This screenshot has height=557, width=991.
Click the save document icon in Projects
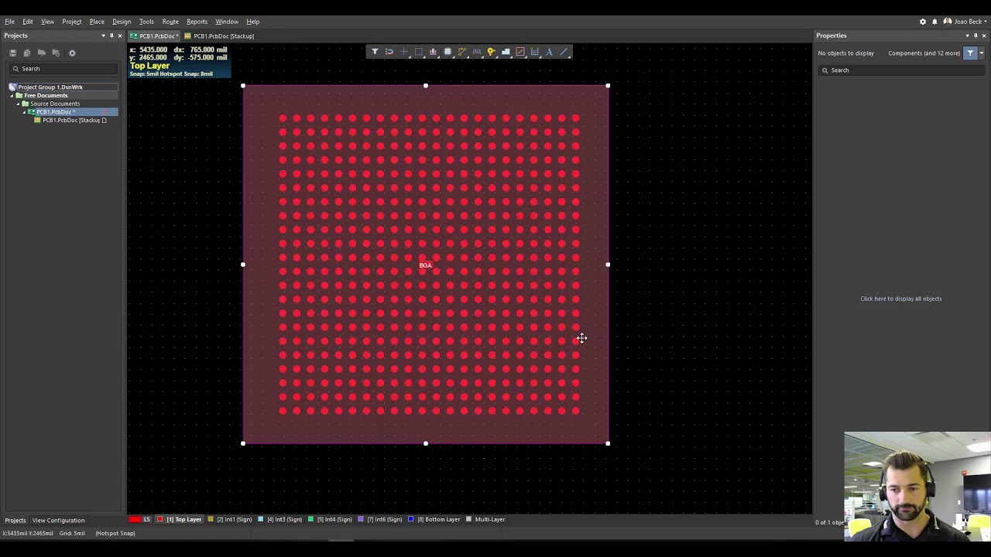(x=12, y=53)
